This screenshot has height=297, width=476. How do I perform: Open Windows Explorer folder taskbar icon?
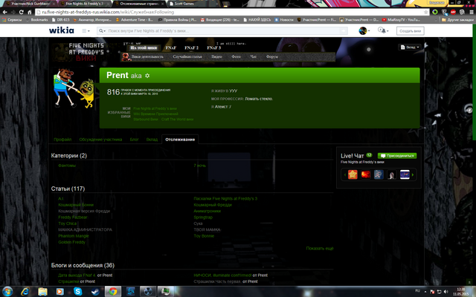pos(42,292)
